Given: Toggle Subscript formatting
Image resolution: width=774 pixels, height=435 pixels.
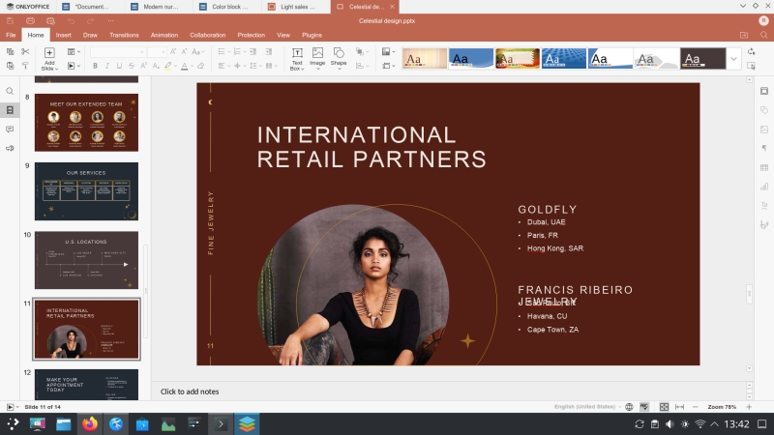Looking at the screenshot, I should [x=156, y=66].
